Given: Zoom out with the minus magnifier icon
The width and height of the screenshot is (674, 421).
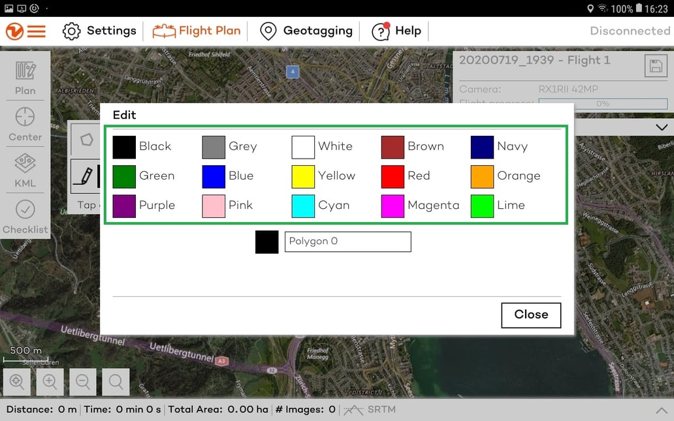Looking at the screenshot, I should [x=83, y=382].
